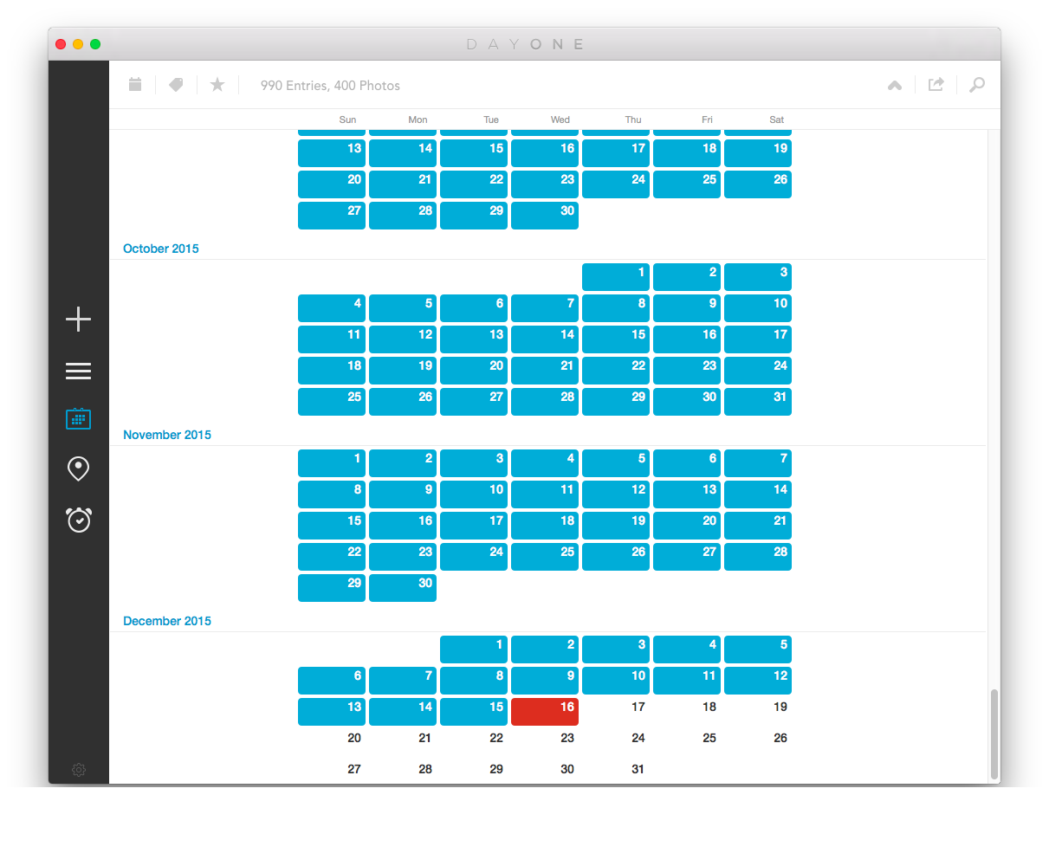Toggle starred entries filter

[x=217, y=85]
